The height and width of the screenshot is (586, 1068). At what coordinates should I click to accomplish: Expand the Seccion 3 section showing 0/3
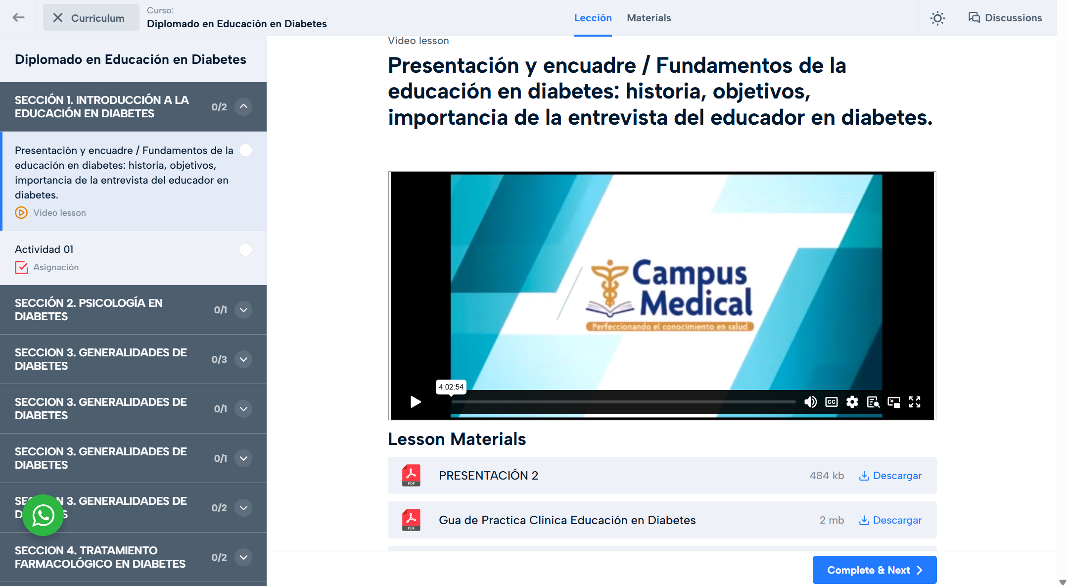click(243, 359)
